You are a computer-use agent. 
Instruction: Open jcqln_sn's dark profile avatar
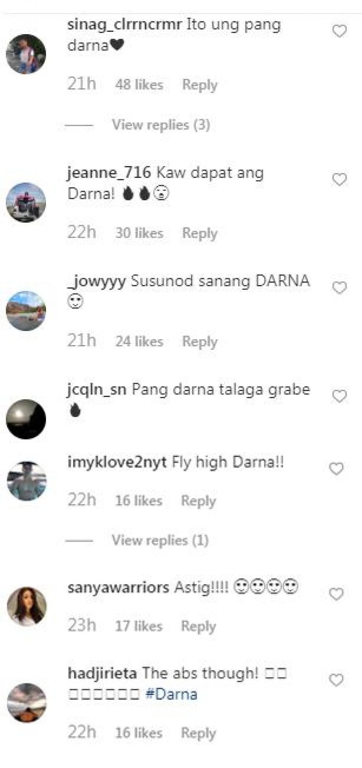click(x=26, y=419)
